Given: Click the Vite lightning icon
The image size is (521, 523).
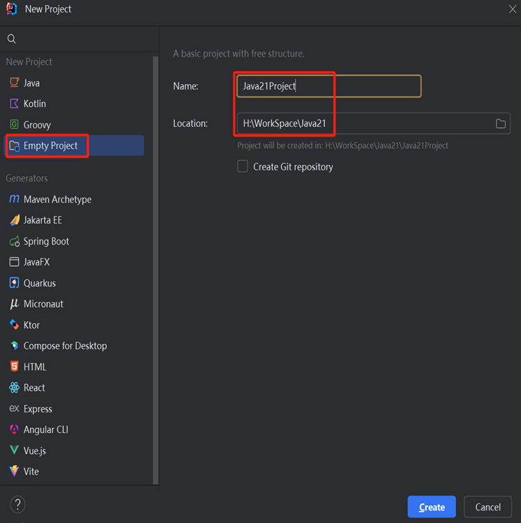Looking at the screenshot, I should click(14, 471).
